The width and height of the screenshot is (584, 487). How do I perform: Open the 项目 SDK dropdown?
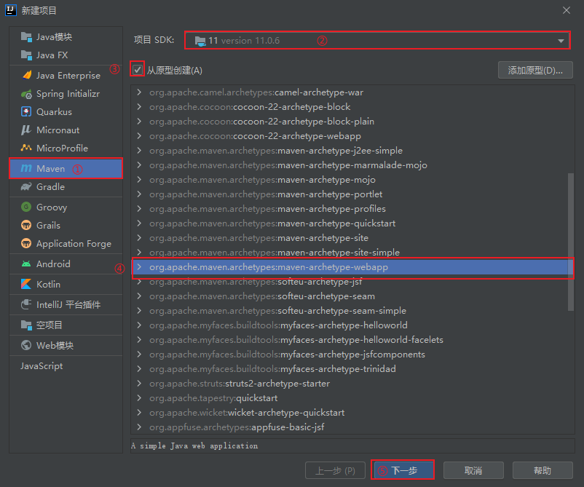pyautogui.click(x=561, y=41)
